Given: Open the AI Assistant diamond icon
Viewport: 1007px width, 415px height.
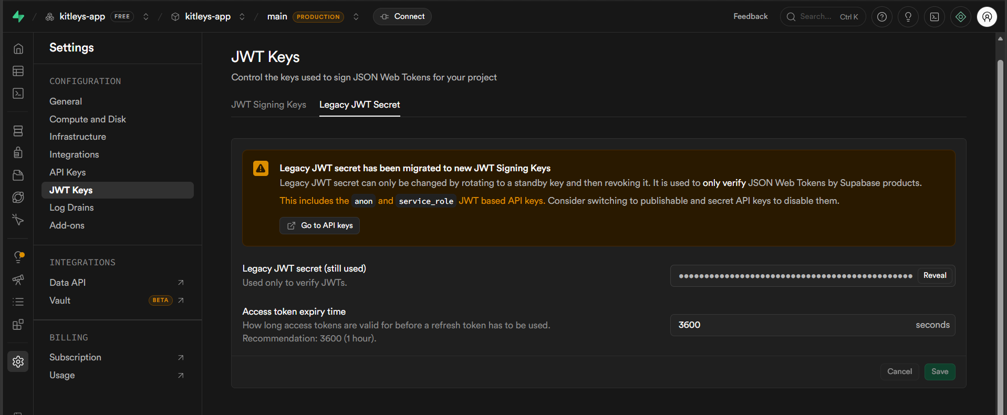Looking at the screenshot, I should (x=961, y=17).
